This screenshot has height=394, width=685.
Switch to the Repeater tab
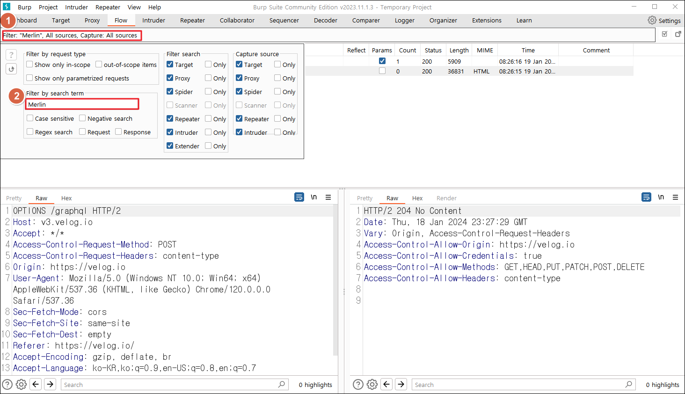[x=192, y=20]
